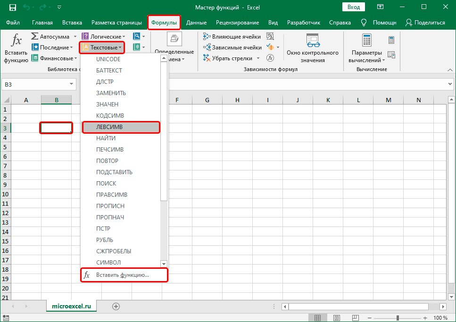Click the Show Formulas icon
The height and width of the screenshot is (322, 456).
pos(270,36)
